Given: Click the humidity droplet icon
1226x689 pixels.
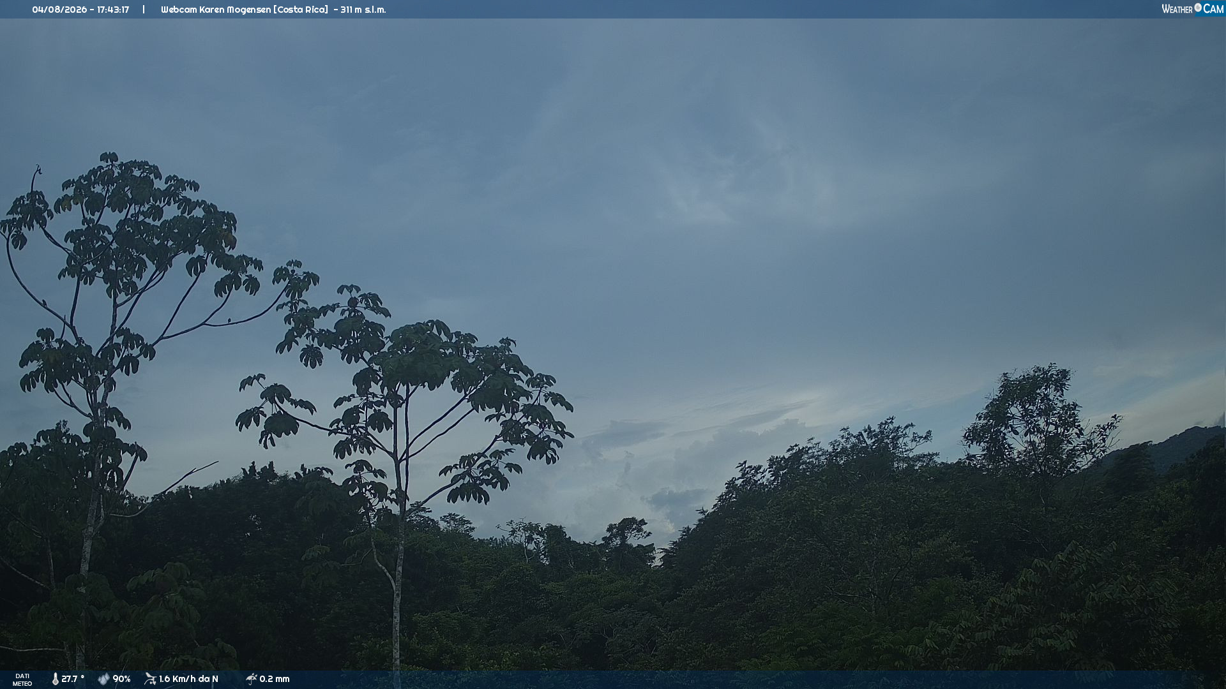Looking at the screenshot, I should pyautogui.click(x=103, y=679).
